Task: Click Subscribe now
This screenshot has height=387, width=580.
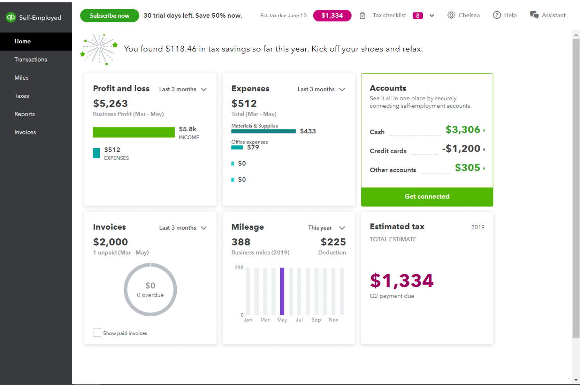Action: coord(109,15)
